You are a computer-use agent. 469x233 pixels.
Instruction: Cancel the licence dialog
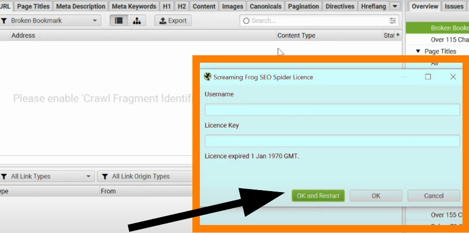[434, 196]
